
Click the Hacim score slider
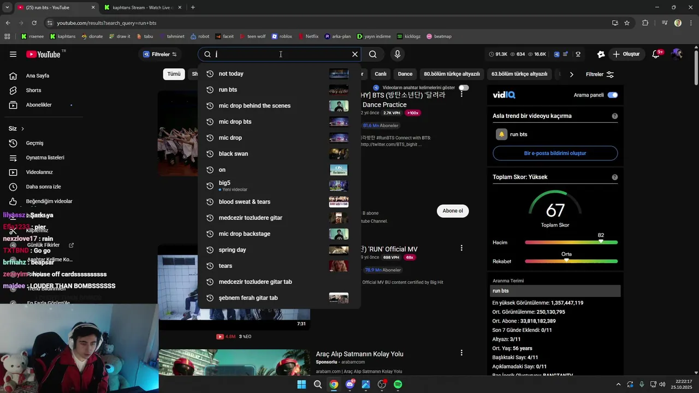pyautogui.click(x=571, y=242)
